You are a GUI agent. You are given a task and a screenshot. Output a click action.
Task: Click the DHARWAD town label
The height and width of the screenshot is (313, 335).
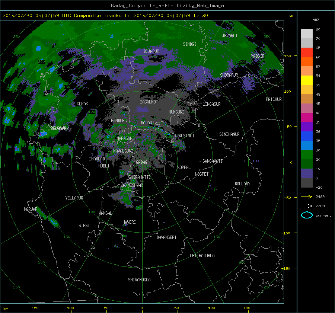click(97, 159)
